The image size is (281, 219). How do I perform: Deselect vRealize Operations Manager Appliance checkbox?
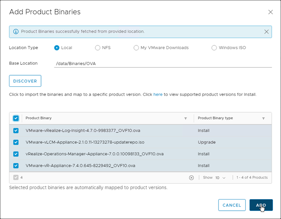pos(16,154)
